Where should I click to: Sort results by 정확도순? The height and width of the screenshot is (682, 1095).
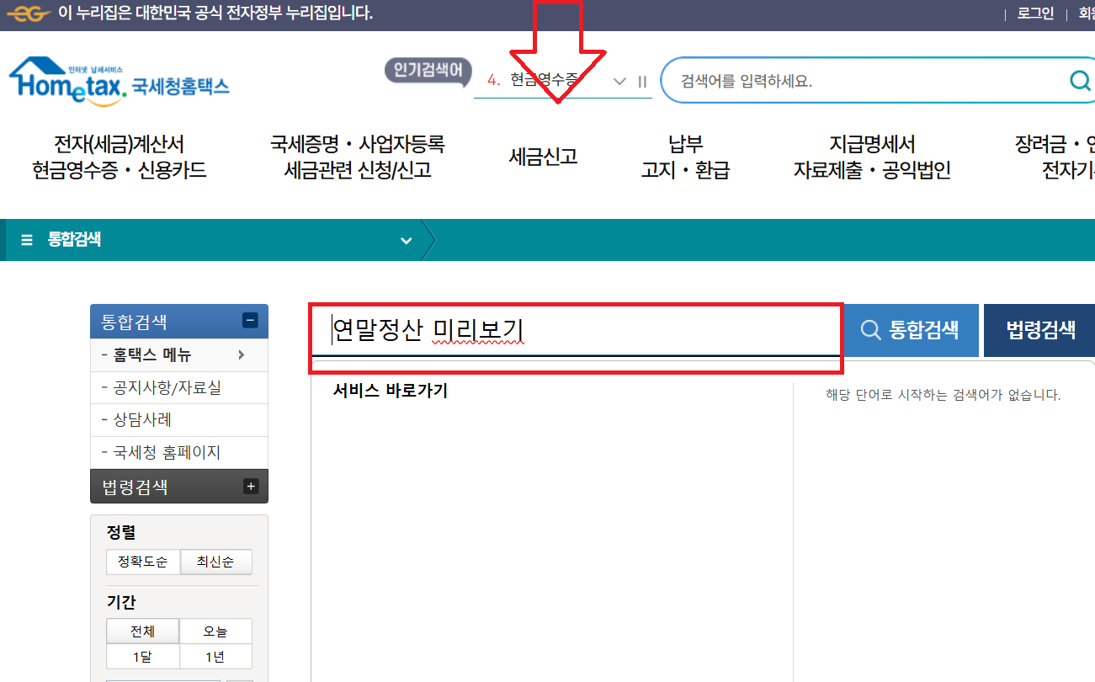click(x=143, y=562)
